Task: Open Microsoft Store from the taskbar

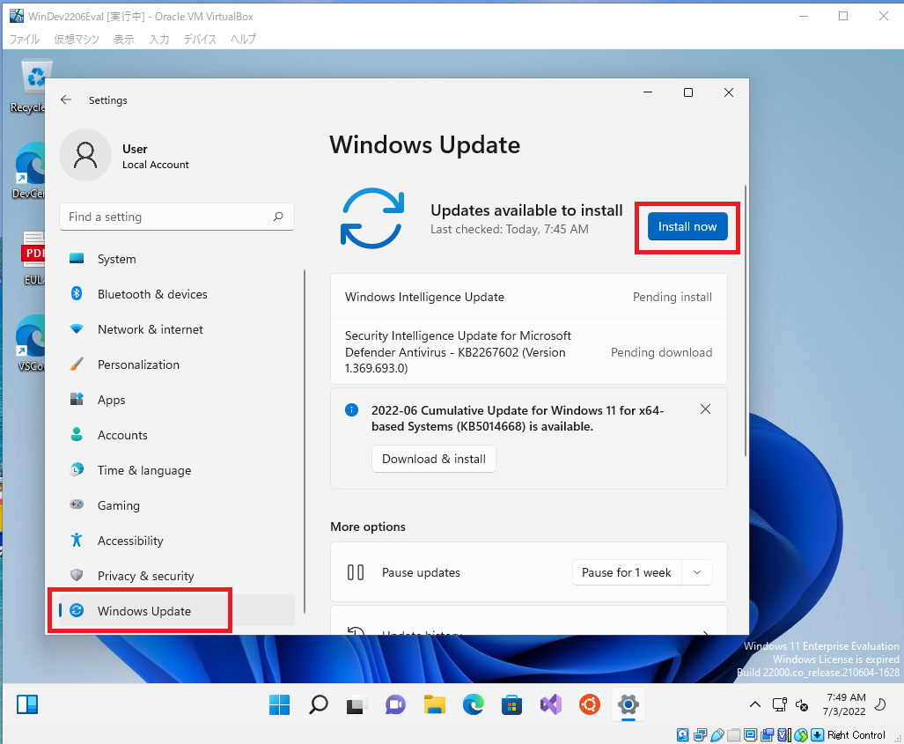Action: click(512, 704)
